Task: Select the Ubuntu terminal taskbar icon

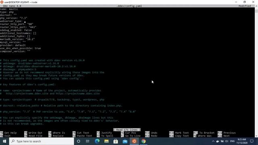Action: pos(134,141)
